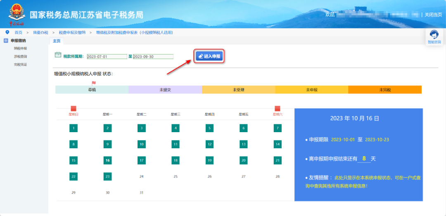Click start date field 2023-07-01
Image resolution: width=446 pixels, height=216 pixels.
(107, 57)
